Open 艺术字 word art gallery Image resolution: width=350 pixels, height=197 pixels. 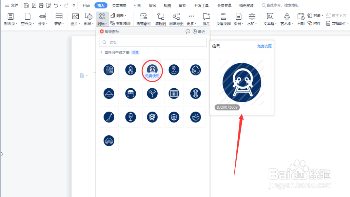[287, 19]
